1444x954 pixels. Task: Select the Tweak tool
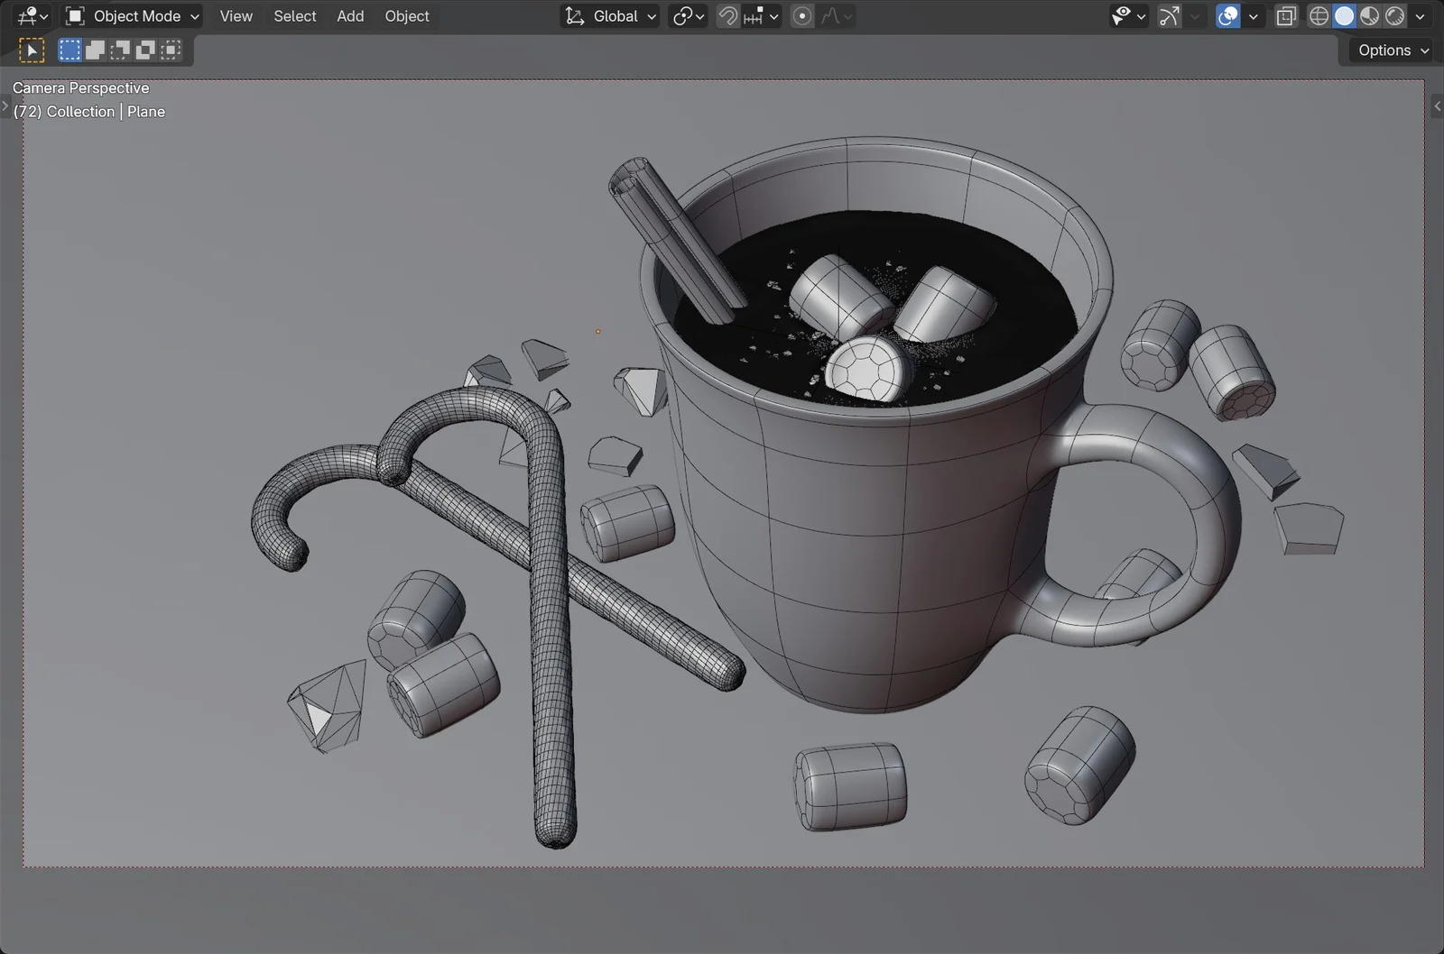tap(32, 50)
